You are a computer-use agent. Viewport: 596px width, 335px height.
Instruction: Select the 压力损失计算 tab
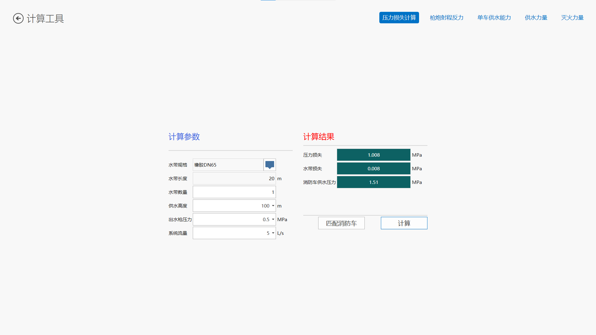pyautogui.click(x=399, y=18)
